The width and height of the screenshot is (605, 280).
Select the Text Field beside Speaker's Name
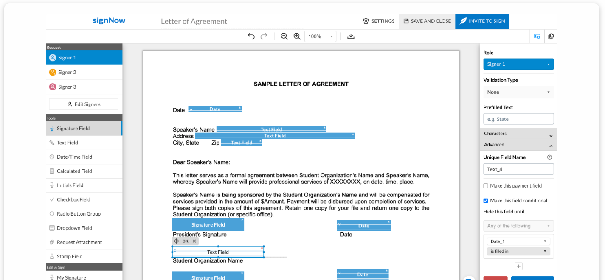[x=271, y=129]
